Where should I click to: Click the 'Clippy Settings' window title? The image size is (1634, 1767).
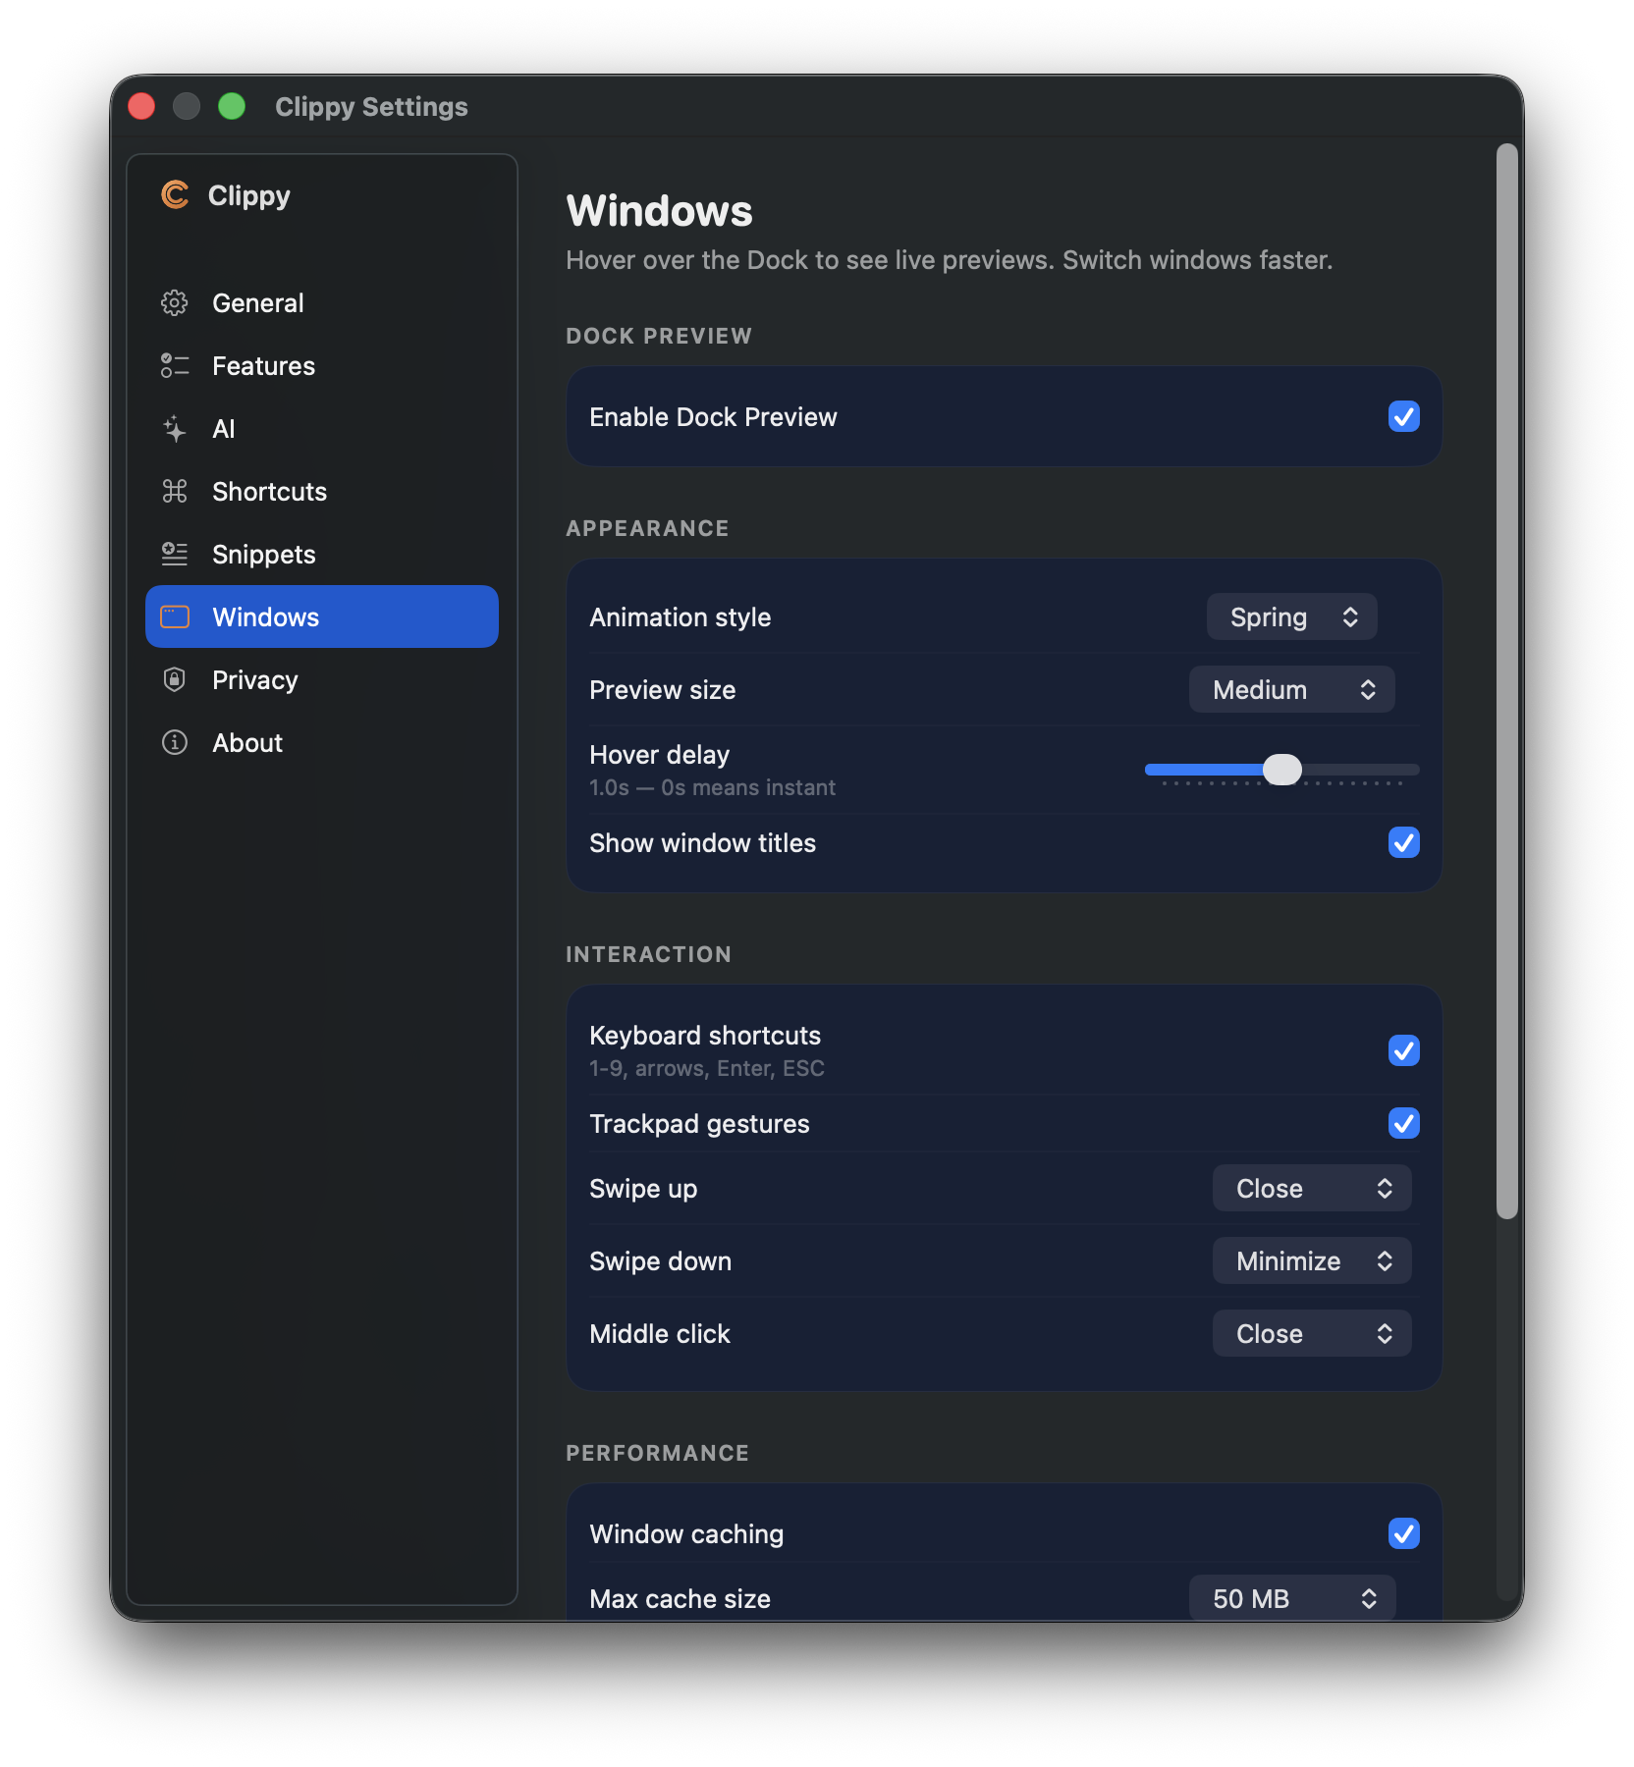(371, 106)
